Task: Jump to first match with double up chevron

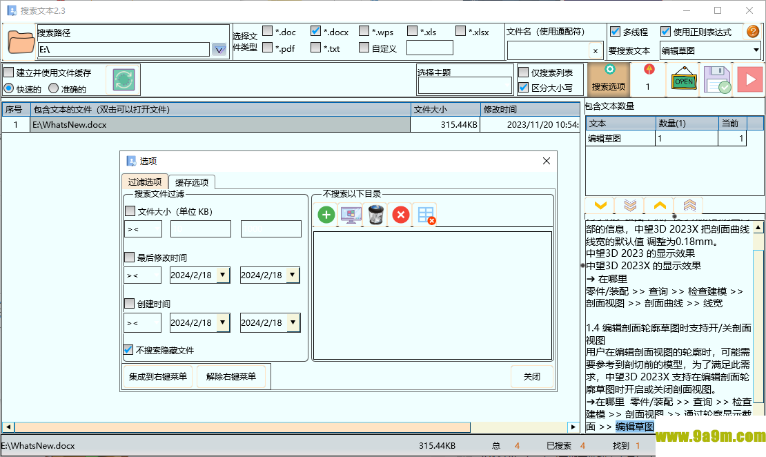Action: click(x=689, y=206)
